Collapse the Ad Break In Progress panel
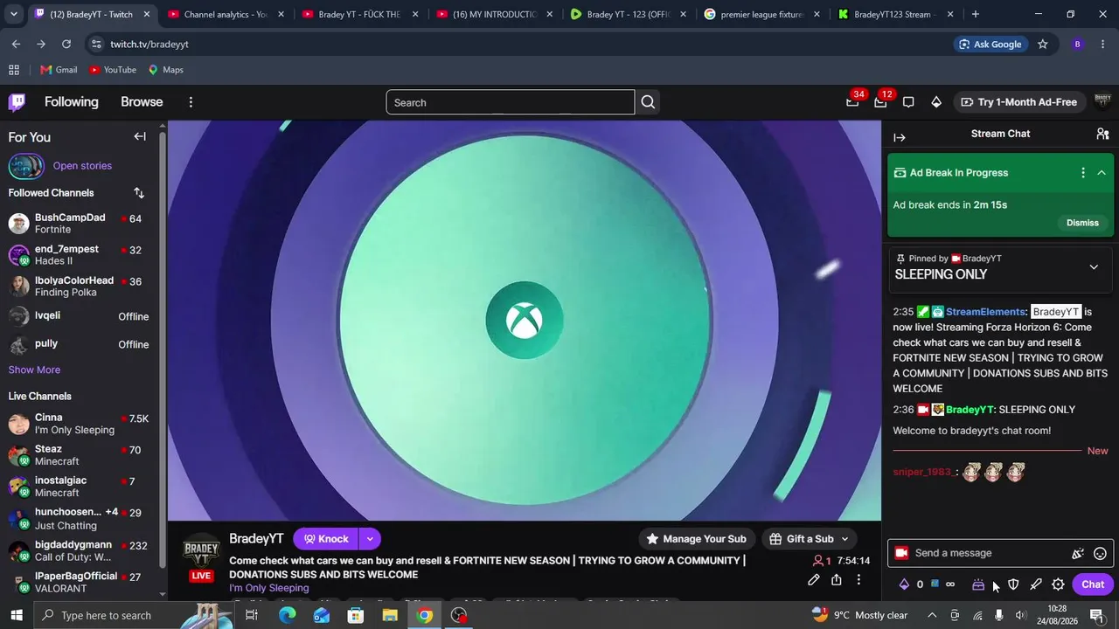The height and width of the screenshot is (629, 1119). [x=1102, y=173]
